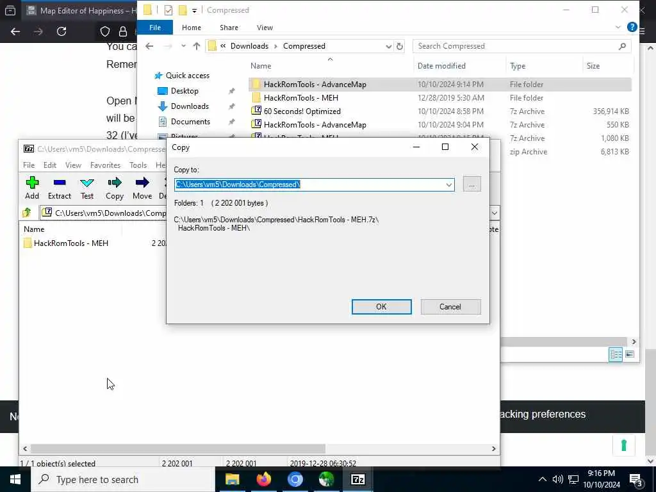Switch Explorer to large icons view
The width and height of the screenshot is (656, 492).
630,354
